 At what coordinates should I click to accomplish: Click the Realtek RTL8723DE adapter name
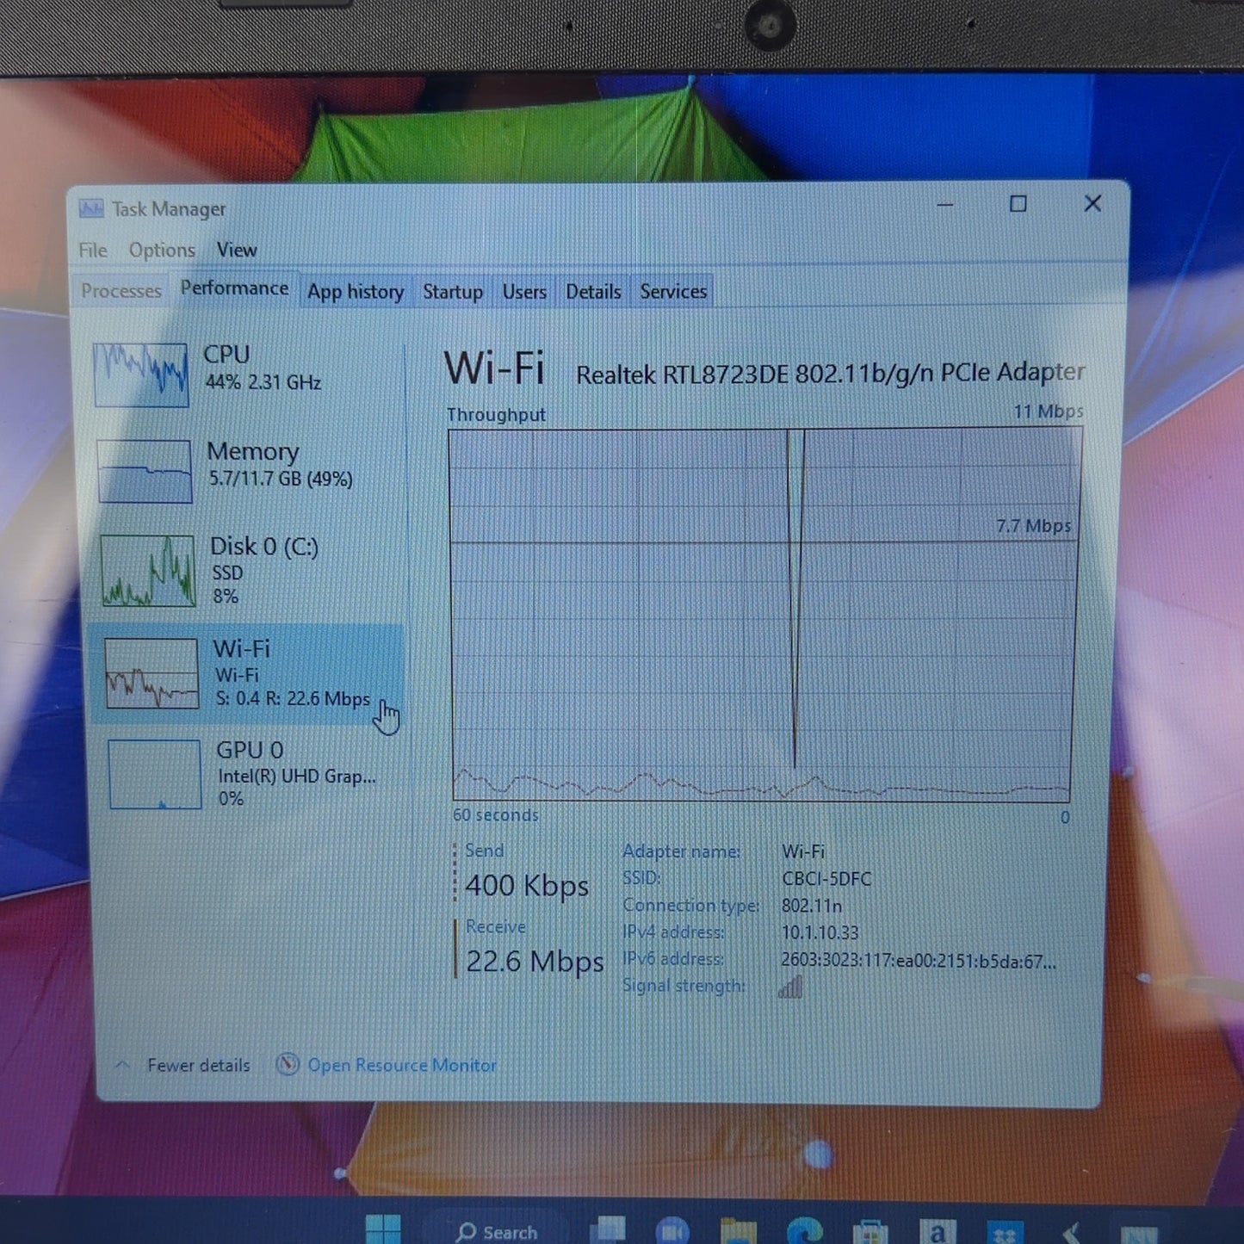pyautogui.click(x=830, y=374)
